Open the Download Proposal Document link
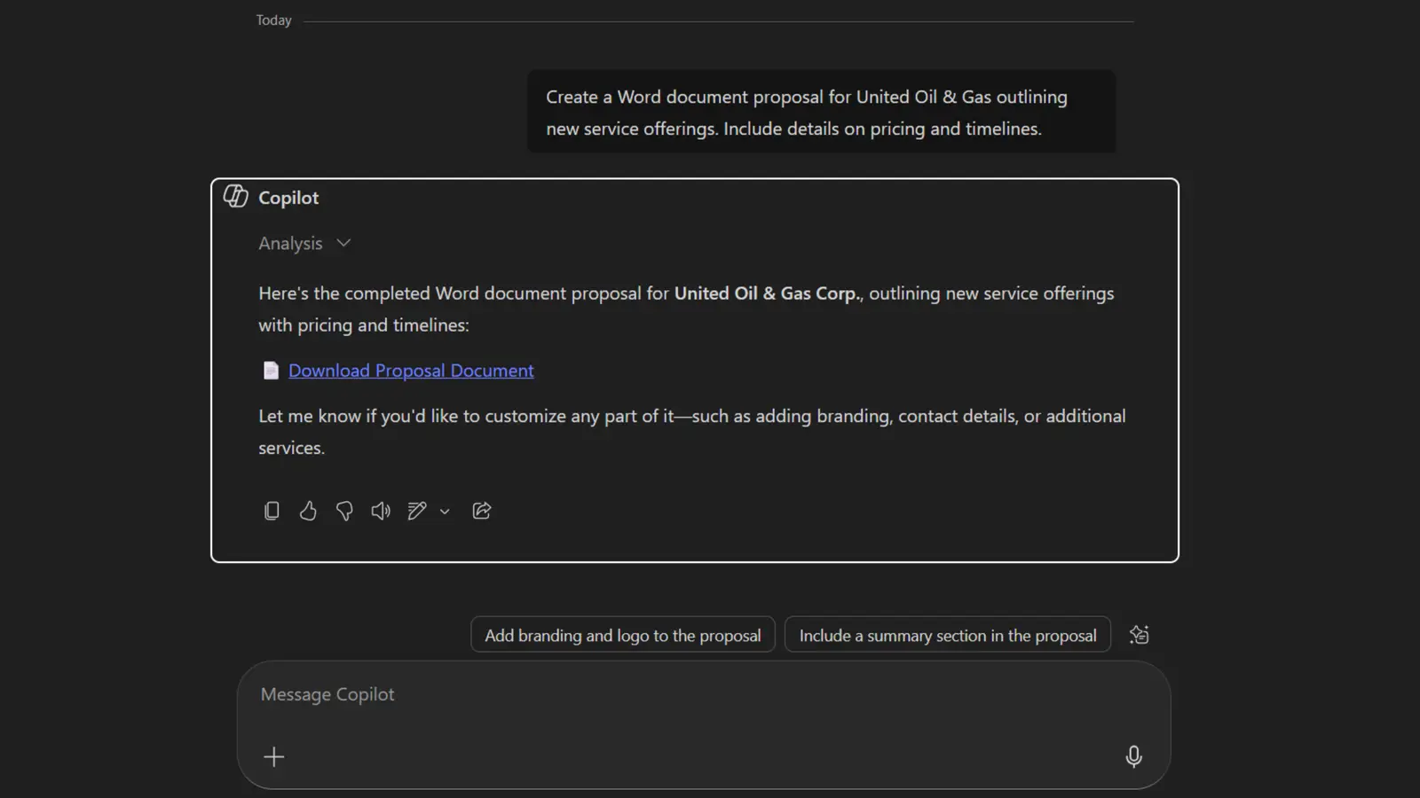This screenshot has width=1420, height=798. [410, 370]
